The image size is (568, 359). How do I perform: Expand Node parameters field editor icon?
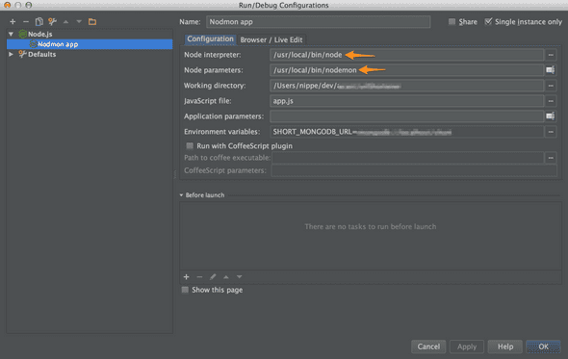[x=551, y=70]
